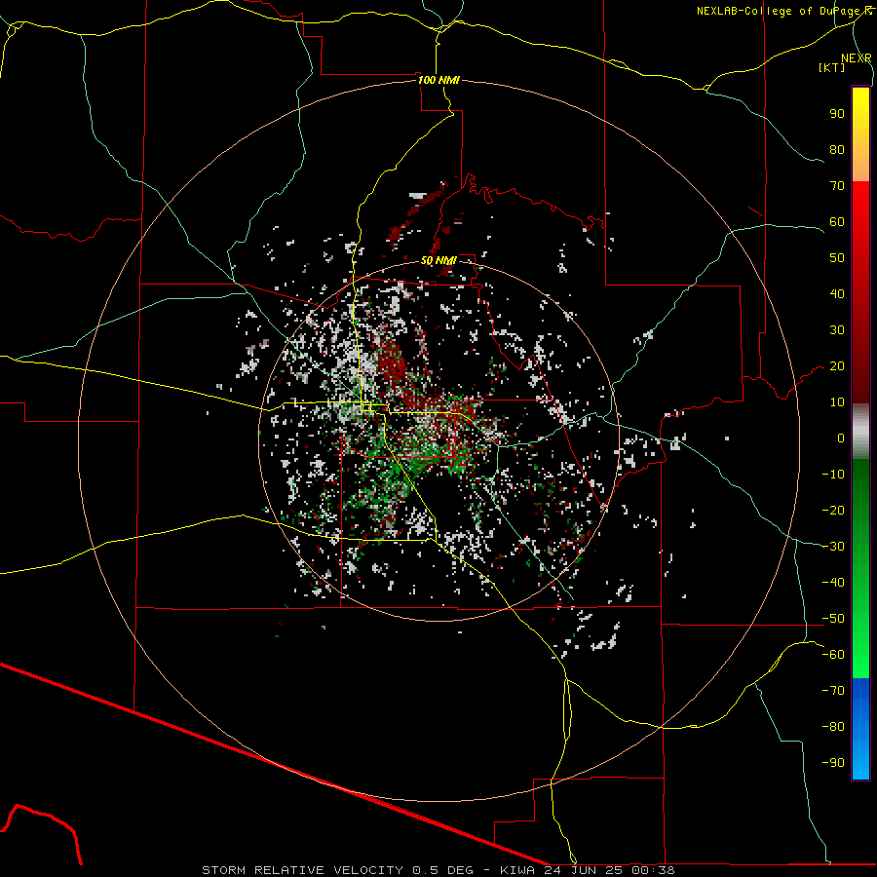Click the Storm Relative Velocity caption at bottom
877x877 pixels.
438,870
